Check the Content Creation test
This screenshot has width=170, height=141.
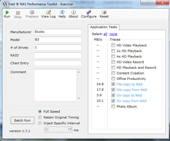(113, 73)
